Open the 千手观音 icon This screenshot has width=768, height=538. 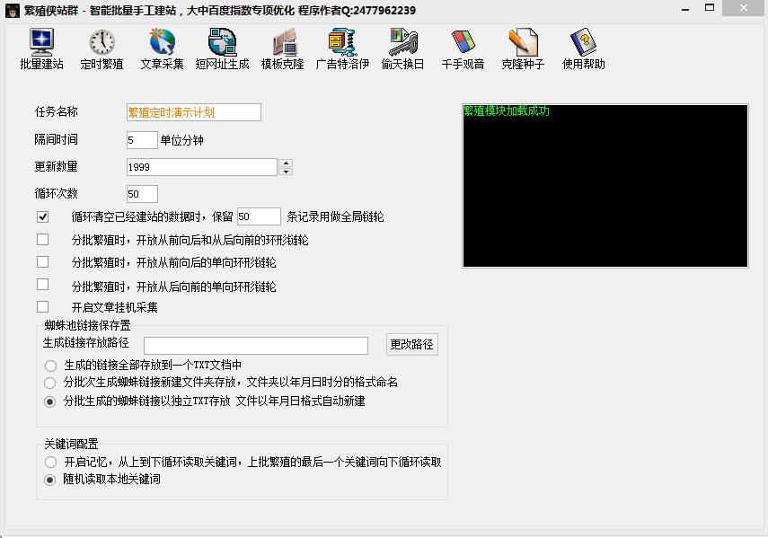click(x=463, y=49)
